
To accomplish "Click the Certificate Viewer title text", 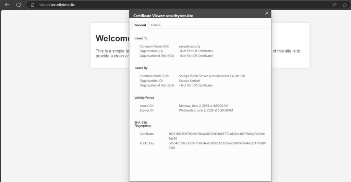I will click(x=163, y=16).
